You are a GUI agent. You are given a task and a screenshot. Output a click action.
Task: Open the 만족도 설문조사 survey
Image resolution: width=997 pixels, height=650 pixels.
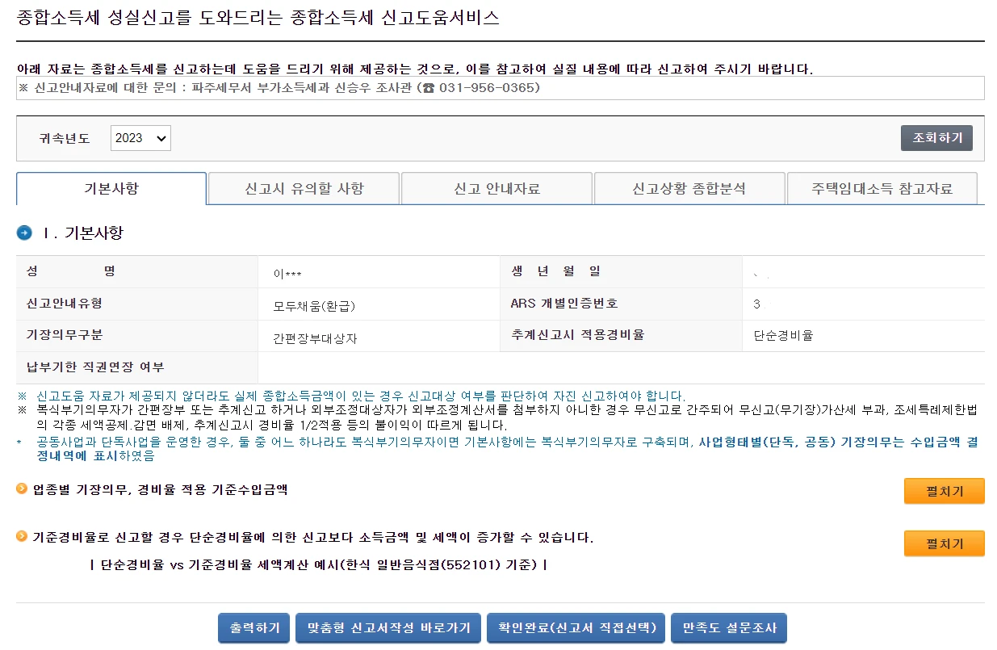point(728,627)
